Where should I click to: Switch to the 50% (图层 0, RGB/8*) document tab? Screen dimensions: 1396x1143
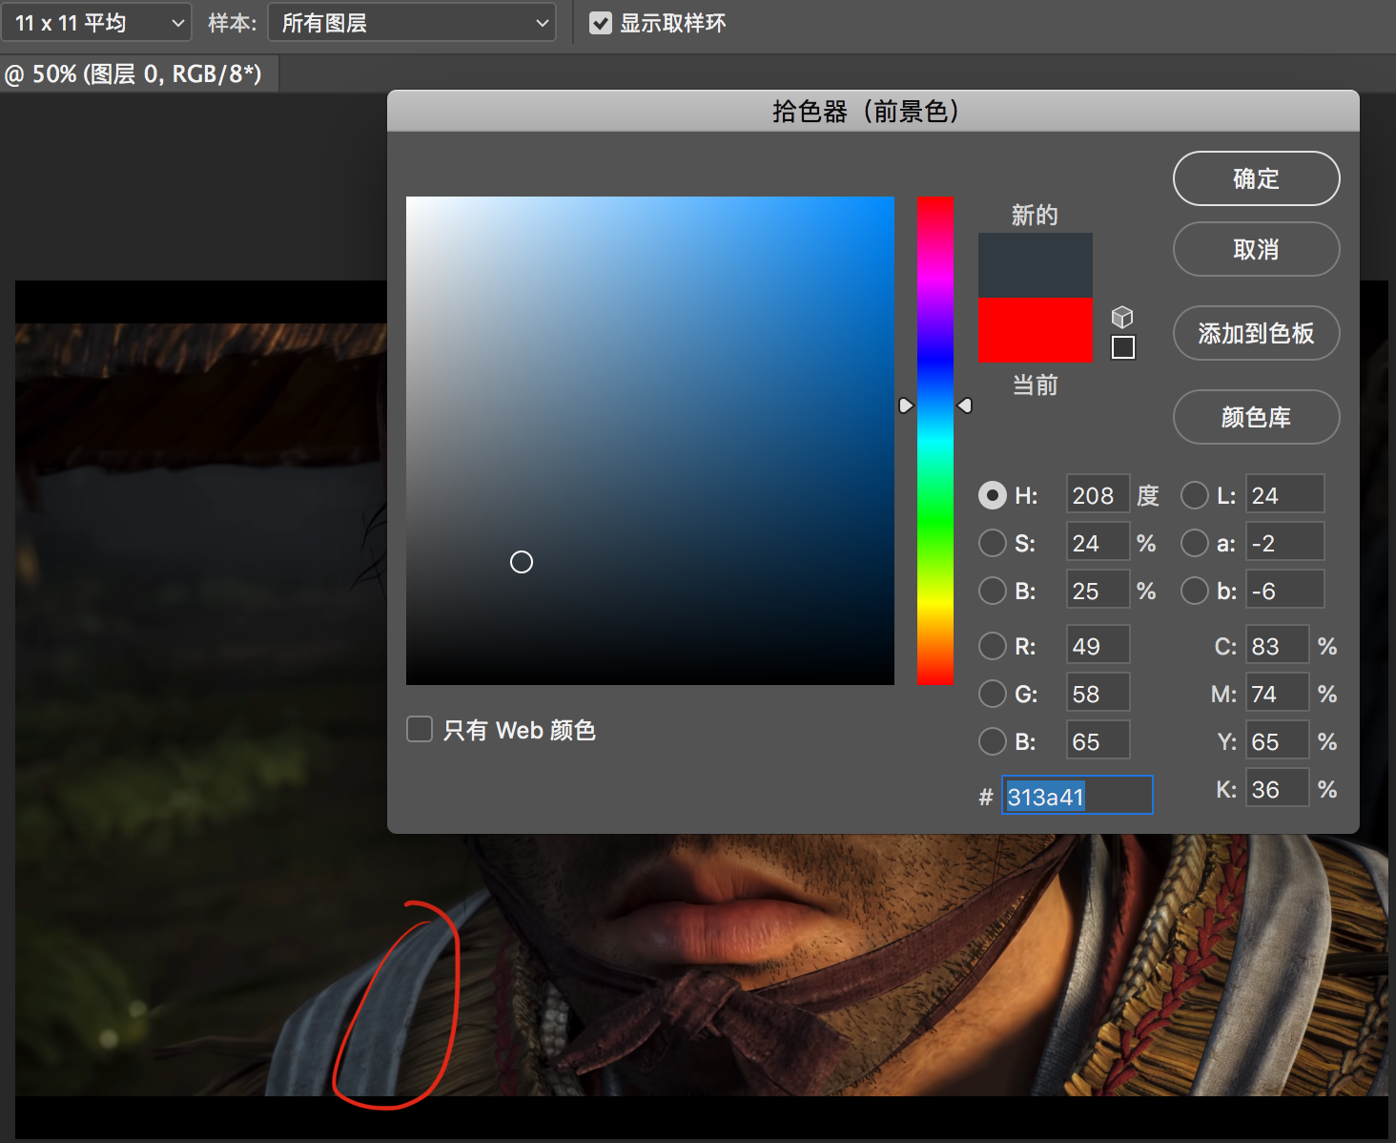(x=138, y=74)
